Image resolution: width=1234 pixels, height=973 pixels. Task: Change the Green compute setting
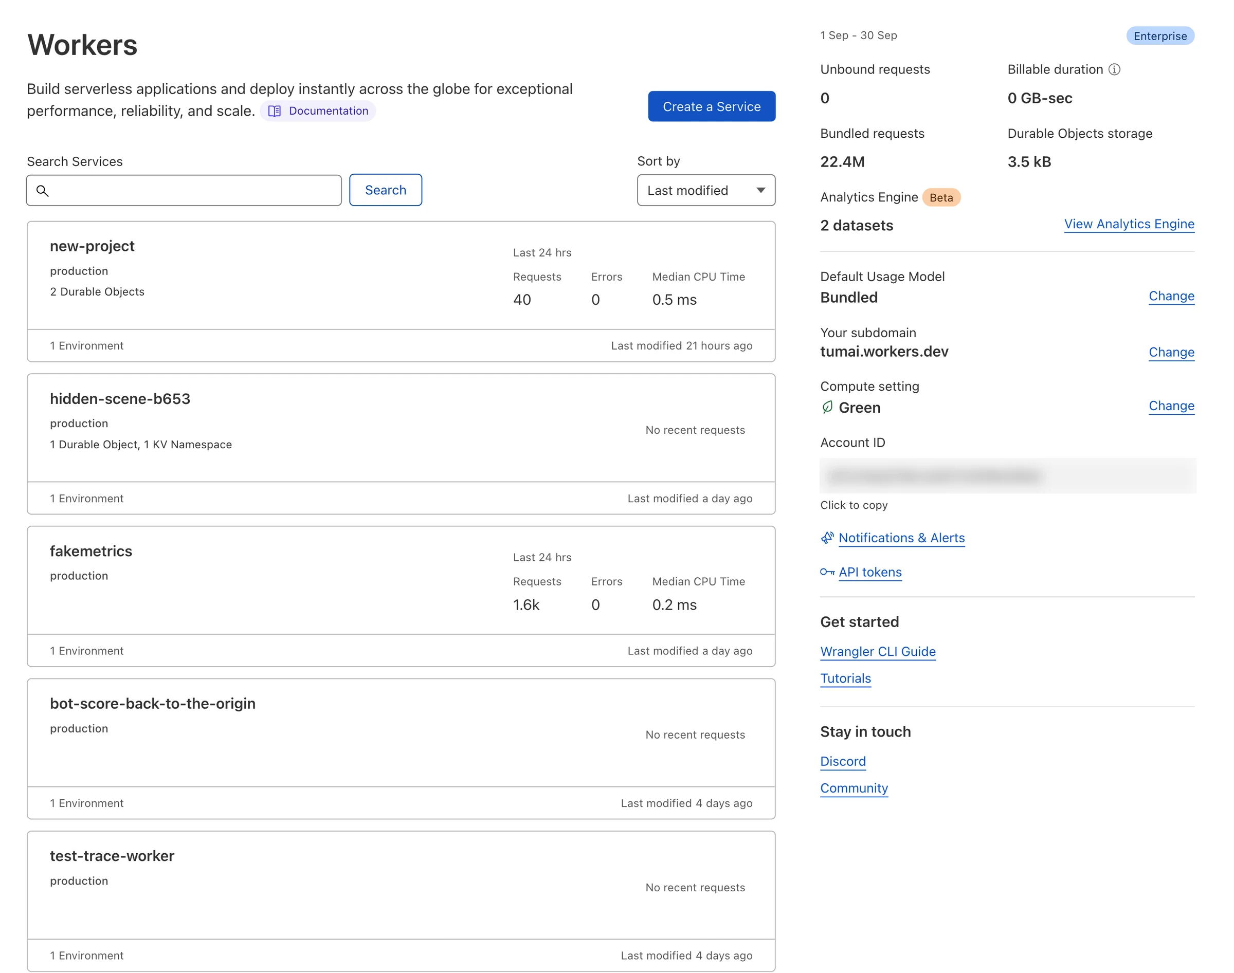1171,406
